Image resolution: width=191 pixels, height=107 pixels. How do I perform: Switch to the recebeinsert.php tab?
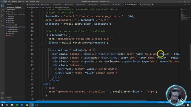coord(146,5)
